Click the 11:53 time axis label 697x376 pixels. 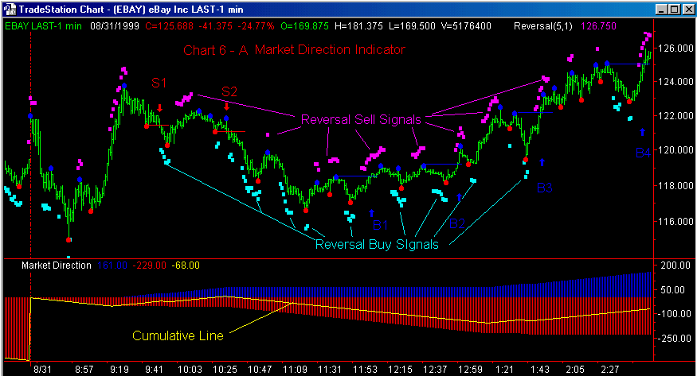365,370
